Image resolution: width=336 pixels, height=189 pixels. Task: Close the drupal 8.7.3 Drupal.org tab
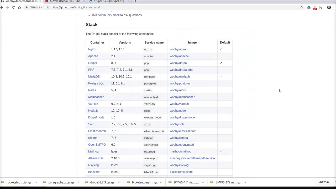pos(128,1)
